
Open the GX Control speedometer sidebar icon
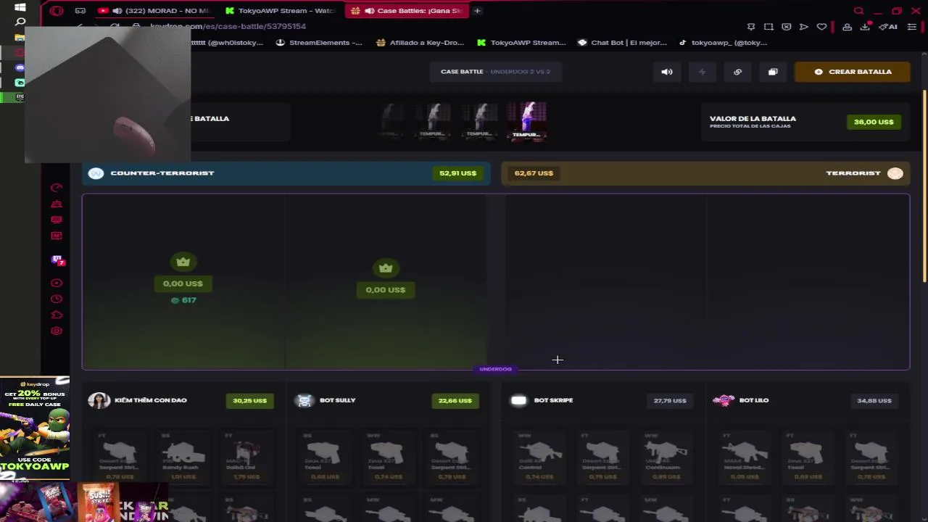point(57,188)
